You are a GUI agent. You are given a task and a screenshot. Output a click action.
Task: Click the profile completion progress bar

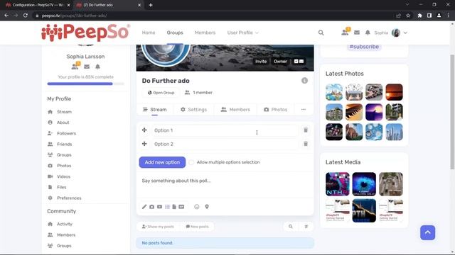[x=85, y=84]
